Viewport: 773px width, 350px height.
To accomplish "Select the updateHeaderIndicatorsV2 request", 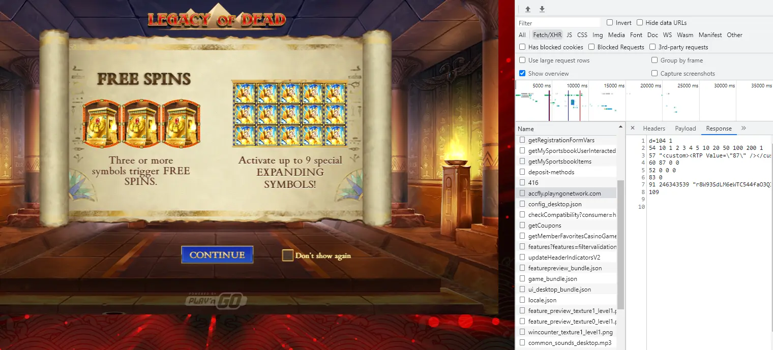I will (566, 258).
